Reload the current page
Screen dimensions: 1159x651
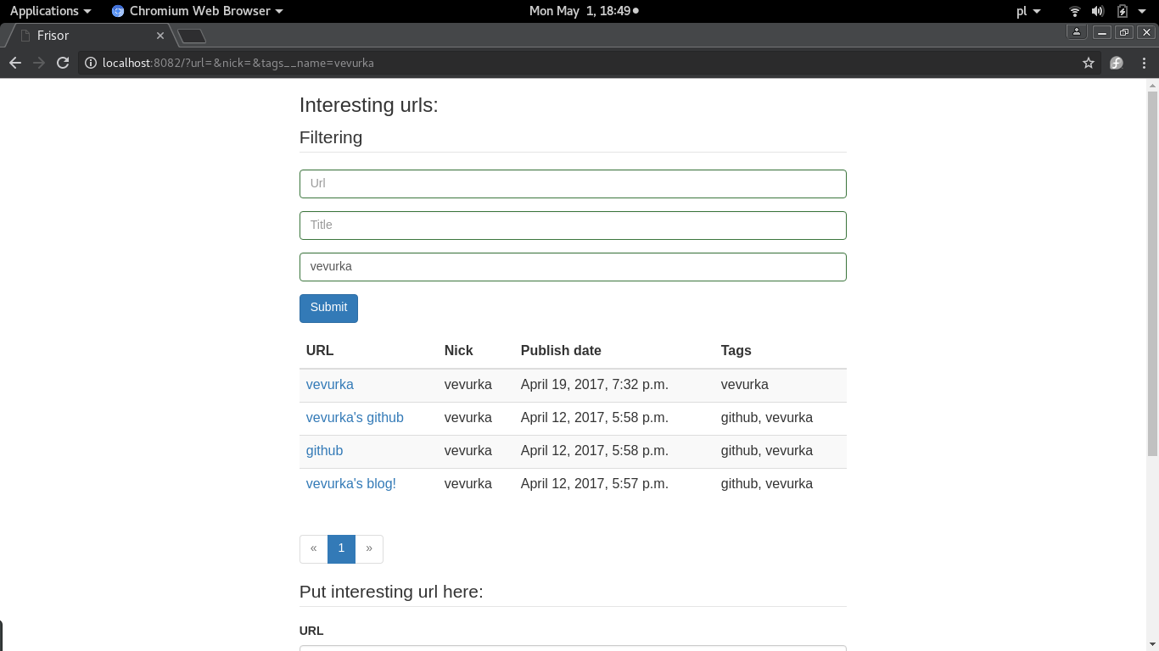point(63,63)
